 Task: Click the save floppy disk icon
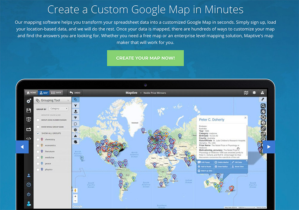pos(29,110)
